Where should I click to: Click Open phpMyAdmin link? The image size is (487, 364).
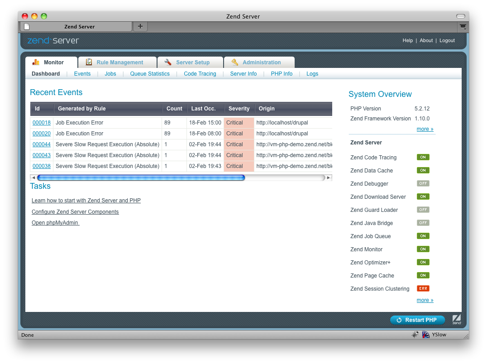tap(55, 223)
